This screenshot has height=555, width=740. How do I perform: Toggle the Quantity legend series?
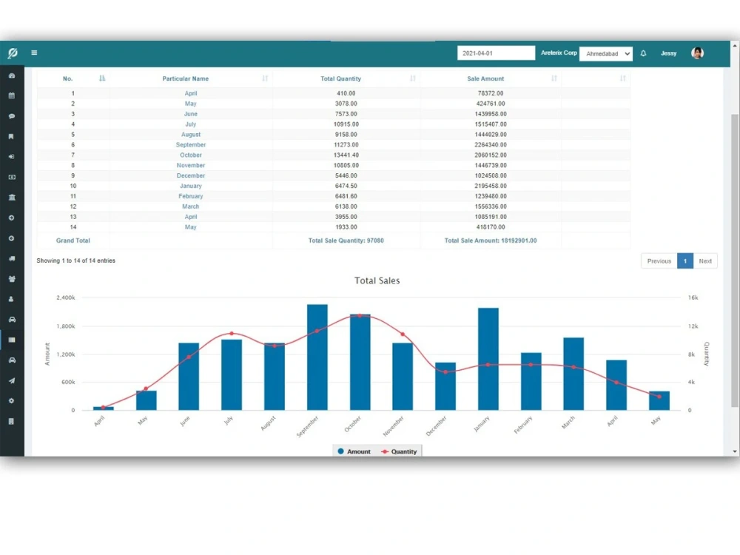[400, 451]
